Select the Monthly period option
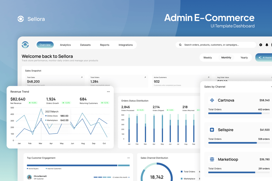The height and width of the screenshot is (181, 272). coord(226,58)
